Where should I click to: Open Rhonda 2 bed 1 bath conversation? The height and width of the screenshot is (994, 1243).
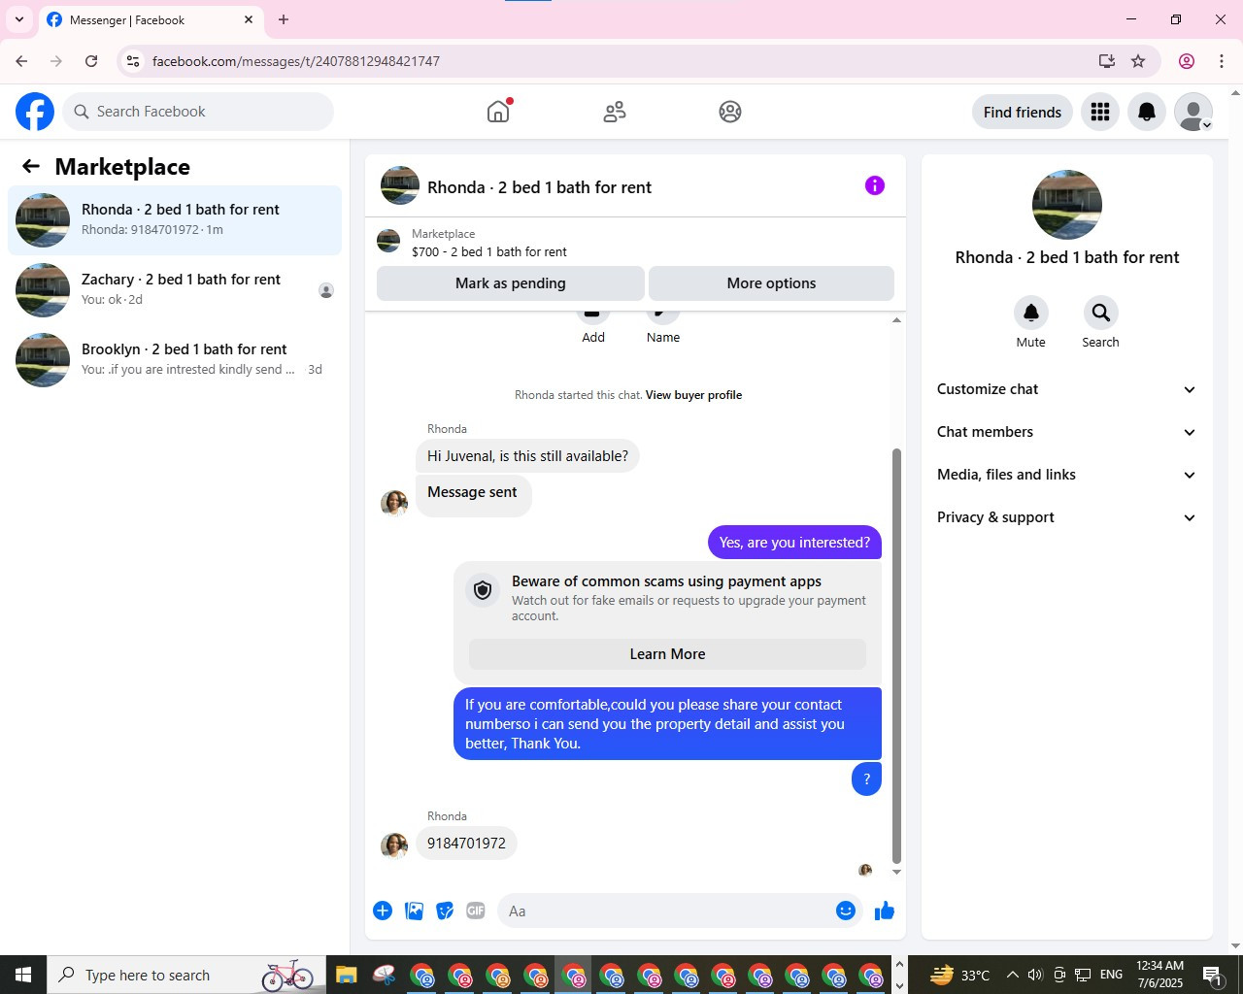[175, 220]
